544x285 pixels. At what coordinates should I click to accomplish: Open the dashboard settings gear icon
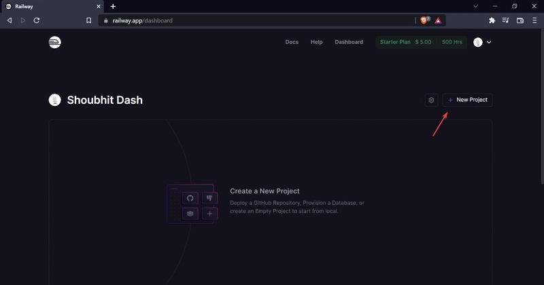point(431,100)
